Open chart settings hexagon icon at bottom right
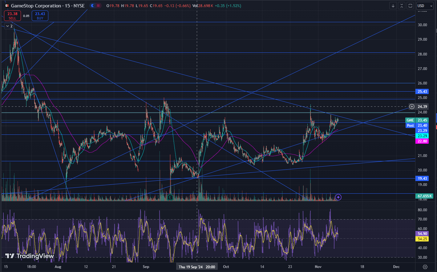Viewport: 437px width, 272px height. coord(425,267)
